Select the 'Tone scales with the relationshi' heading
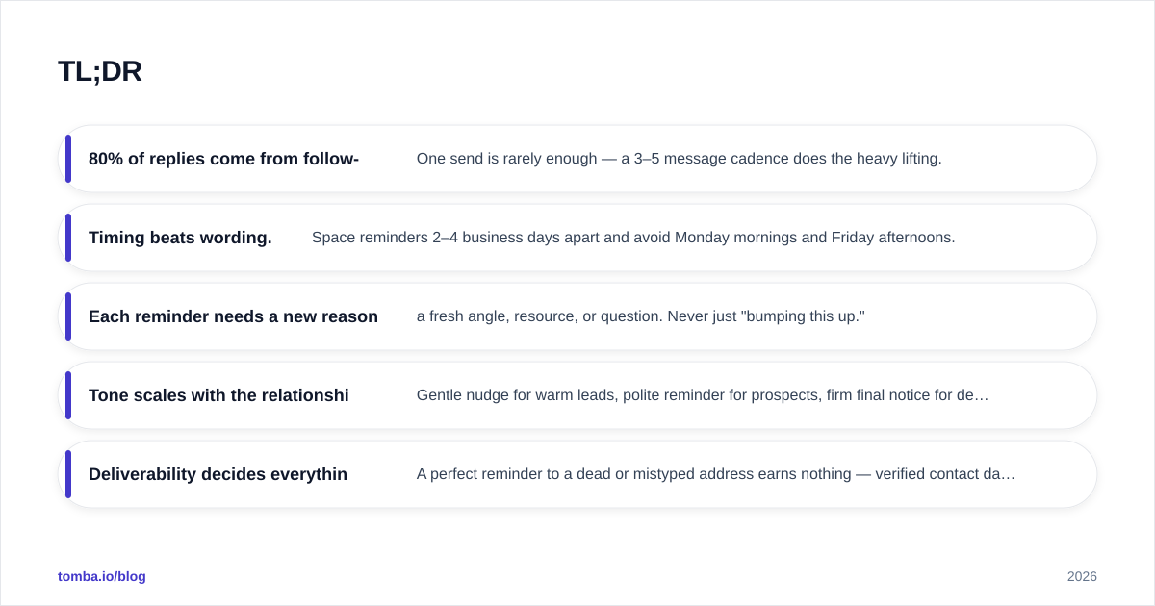The height and width of the screenshot is (606, 1155). pos(218,395)
